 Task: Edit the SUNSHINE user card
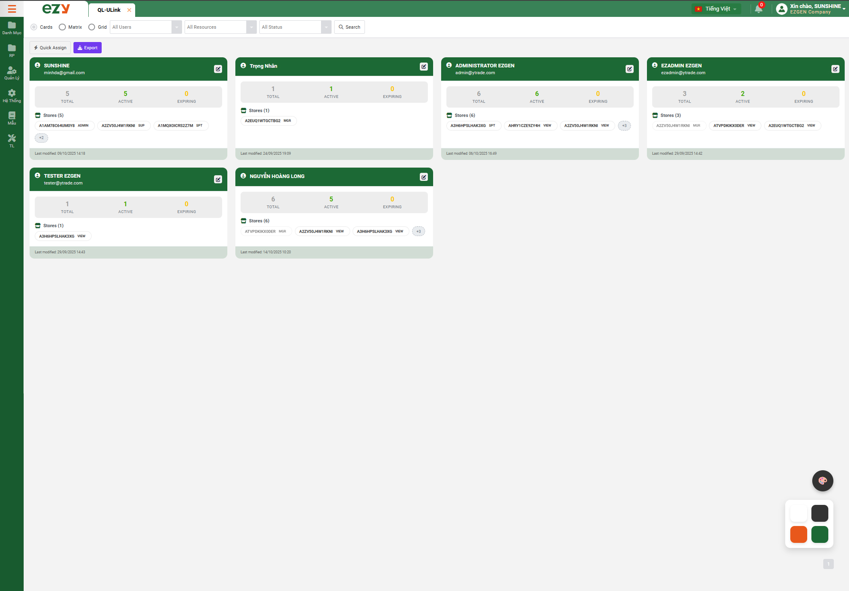click(218, 69)
